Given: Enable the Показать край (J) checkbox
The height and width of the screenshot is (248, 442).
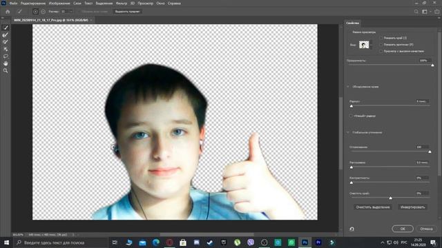Looking at the screenshot, I should (381, 38).
